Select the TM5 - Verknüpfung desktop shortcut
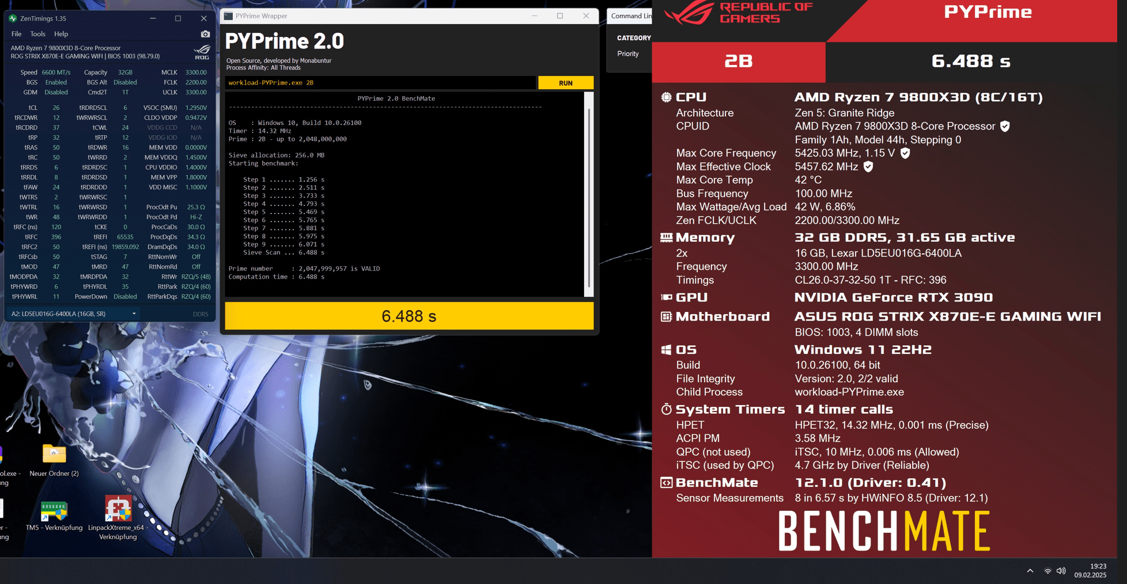1127x584 pixels. pyautogui.click(x=54, y=516)
